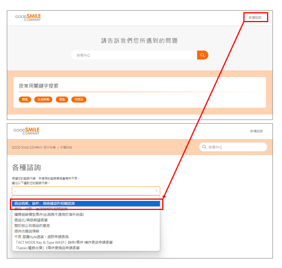The height and width of the screenshot is (268, 282).
Task: Select the 瑕疵 keyword tag
Action: pyautogui.click(x=25, y=99)
